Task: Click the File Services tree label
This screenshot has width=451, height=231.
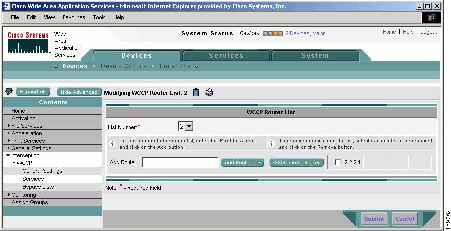Action: tap(27, 126)
